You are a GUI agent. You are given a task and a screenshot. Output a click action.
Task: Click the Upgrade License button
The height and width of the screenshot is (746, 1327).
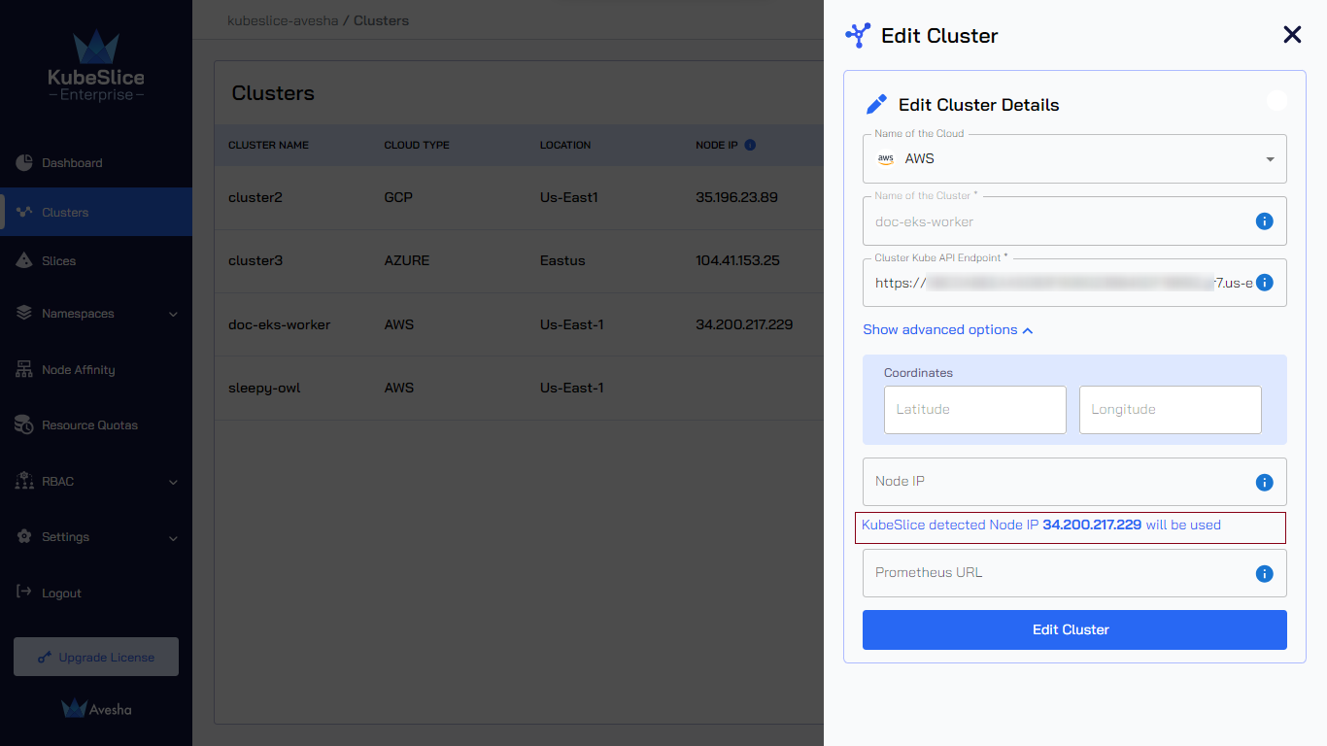click(96, 657)
